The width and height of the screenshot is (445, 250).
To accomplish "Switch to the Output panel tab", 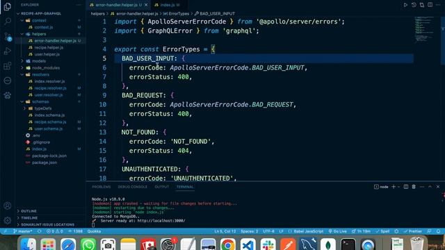I will 162,187.
